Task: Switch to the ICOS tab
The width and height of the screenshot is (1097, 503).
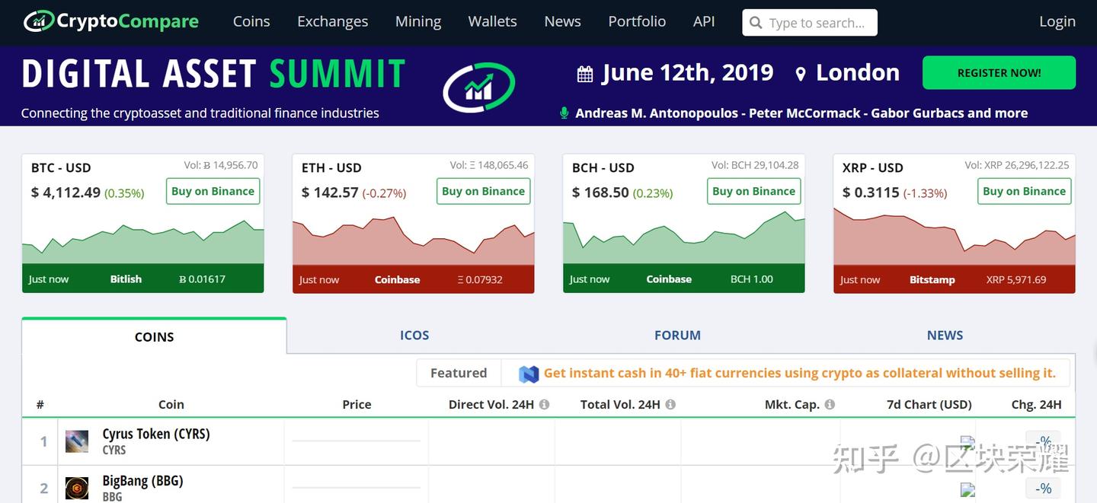Action: [x=414, y=335]
